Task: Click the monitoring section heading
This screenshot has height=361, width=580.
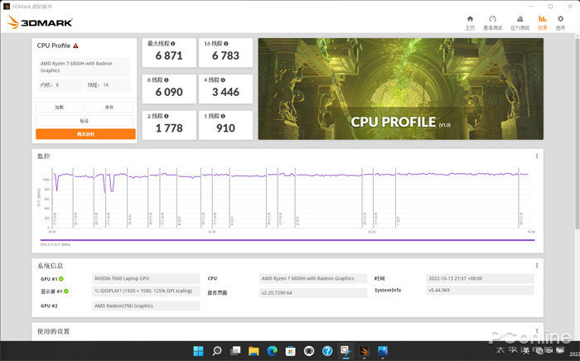Action: pos(44,156)
